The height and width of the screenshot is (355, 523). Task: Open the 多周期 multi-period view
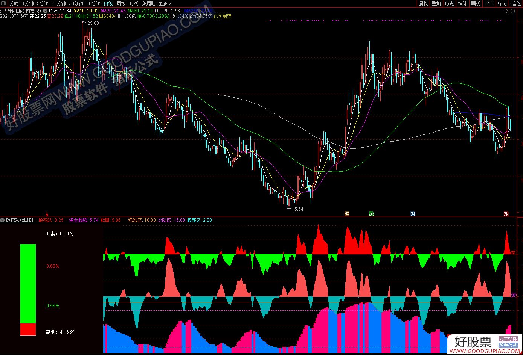(x=148, y=3)
